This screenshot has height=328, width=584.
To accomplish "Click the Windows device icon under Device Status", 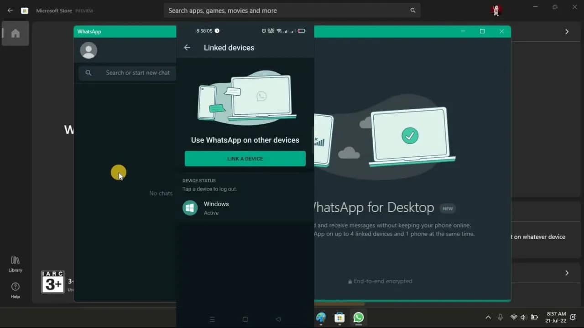I will 190,208.
